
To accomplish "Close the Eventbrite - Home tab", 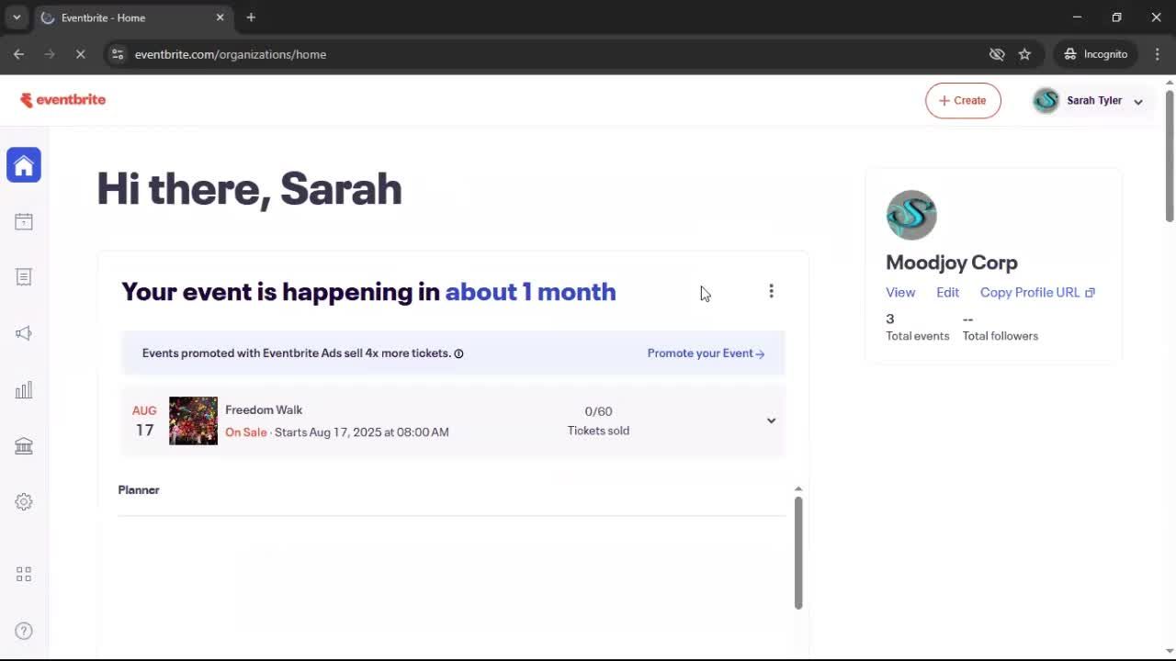I will coord(220,17).
